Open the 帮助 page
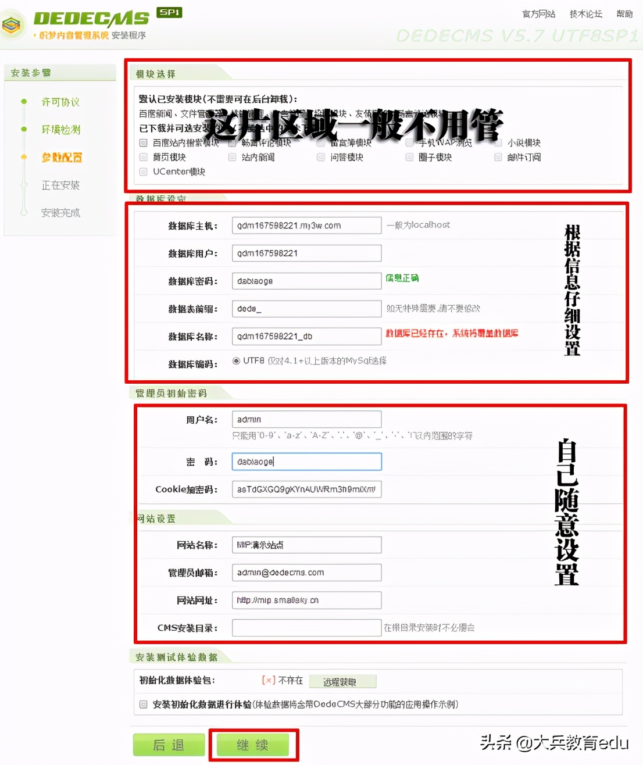The width and height of the screenshot is (643, 765). (x=624, y=14)
